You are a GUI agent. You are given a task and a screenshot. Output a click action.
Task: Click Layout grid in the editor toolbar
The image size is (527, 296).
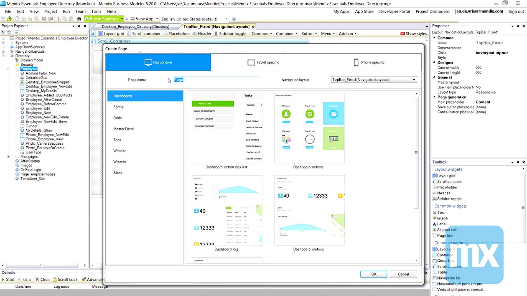click(x=111, y=34)
